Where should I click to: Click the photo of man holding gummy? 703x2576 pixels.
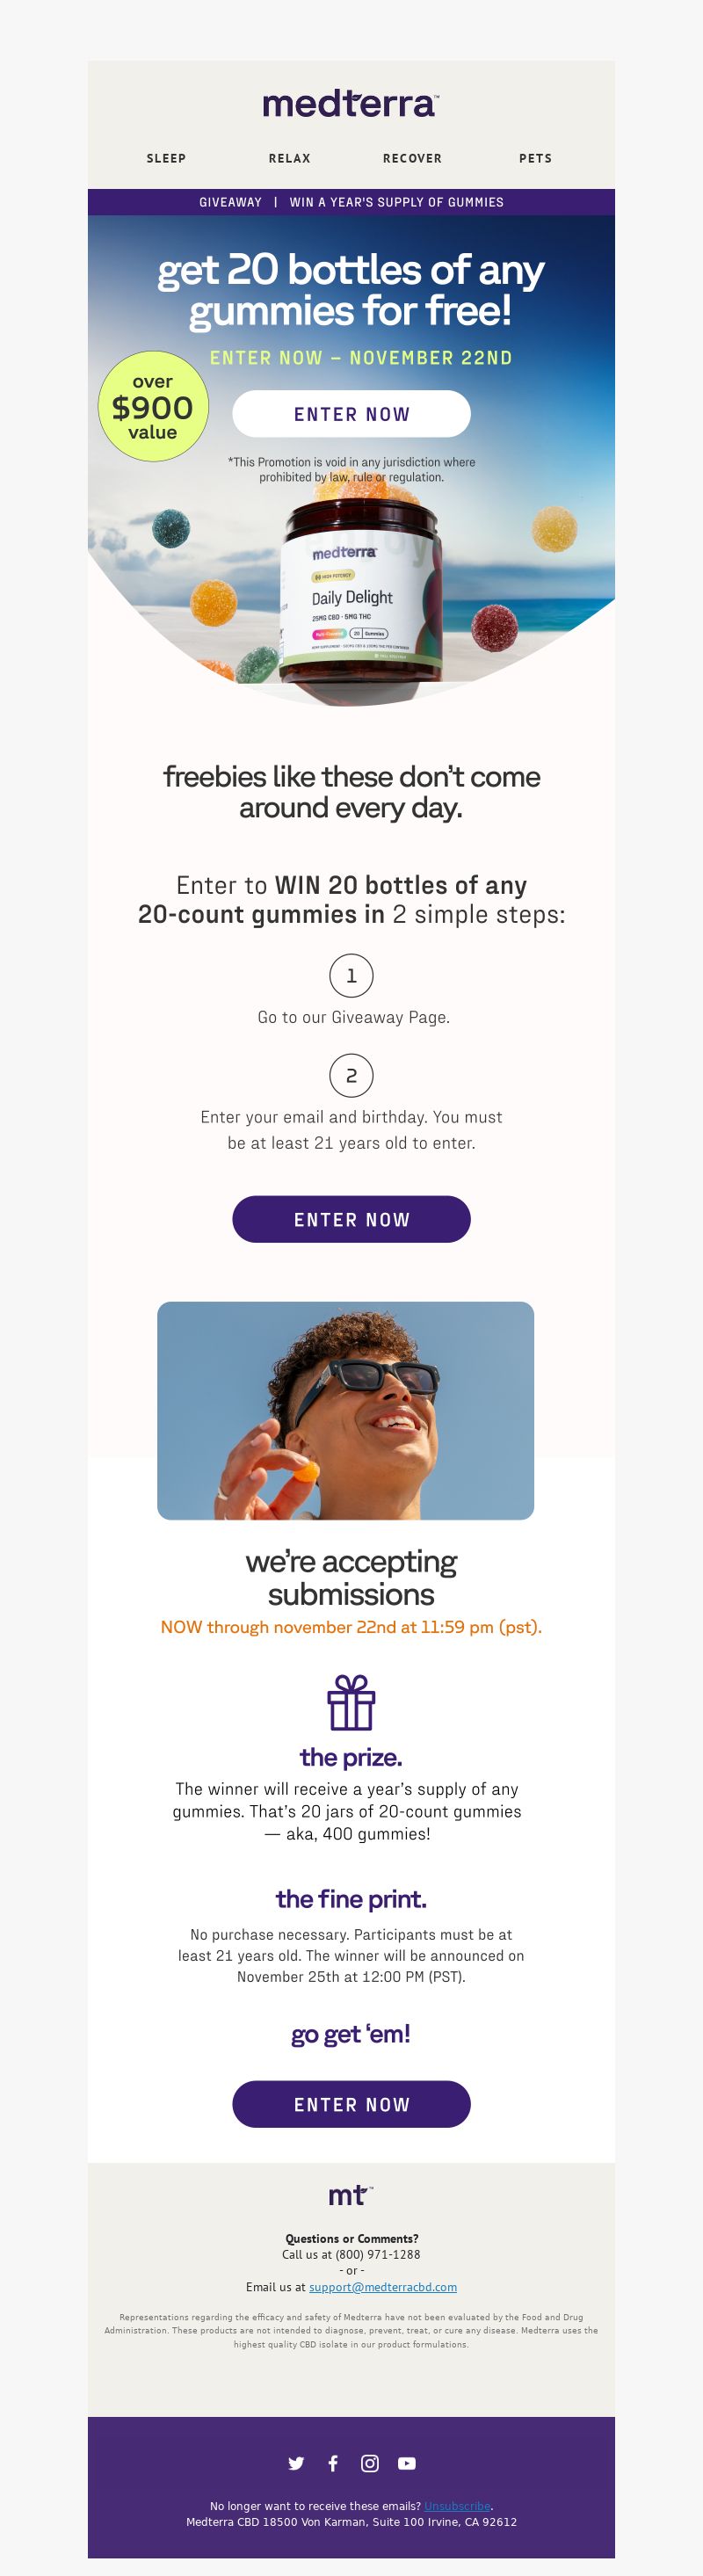(x=345, y=1410)
